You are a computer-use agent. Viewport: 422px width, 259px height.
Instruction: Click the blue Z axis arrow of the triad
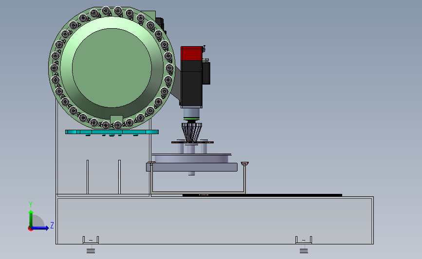pyautogui.click(x=40, y=228)
